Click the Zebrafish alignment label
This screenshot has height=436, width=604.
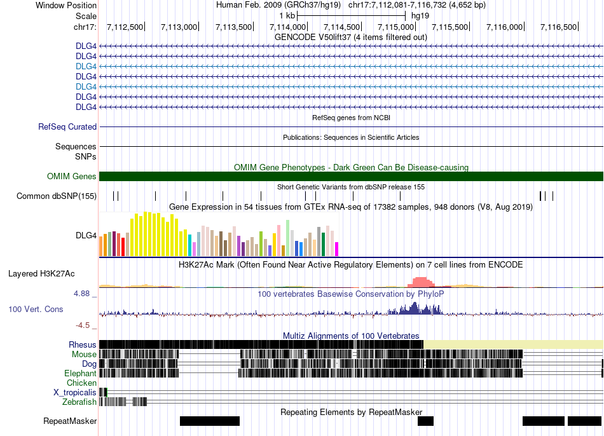coord(79,402)
